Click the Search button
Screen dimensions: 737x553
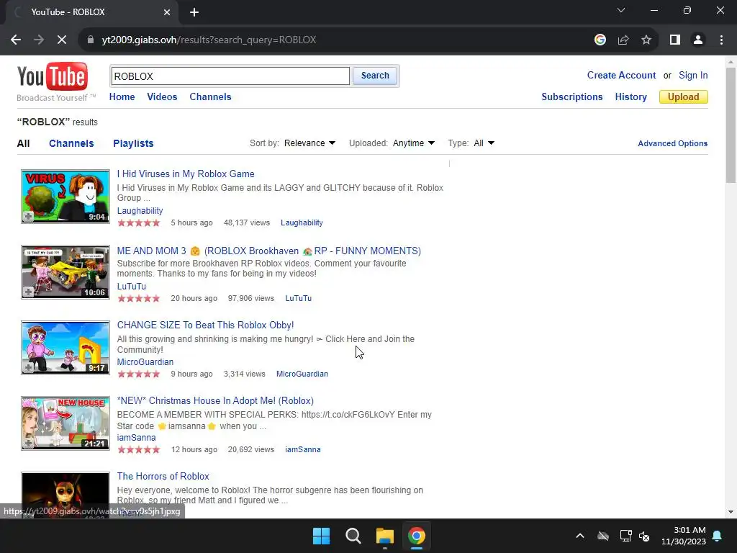point(375,76)
